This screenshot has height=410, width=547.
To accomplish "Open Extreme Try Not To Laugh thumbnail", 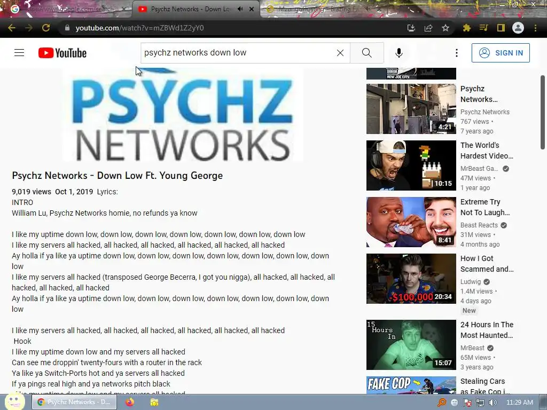I will tap(411, 222).
